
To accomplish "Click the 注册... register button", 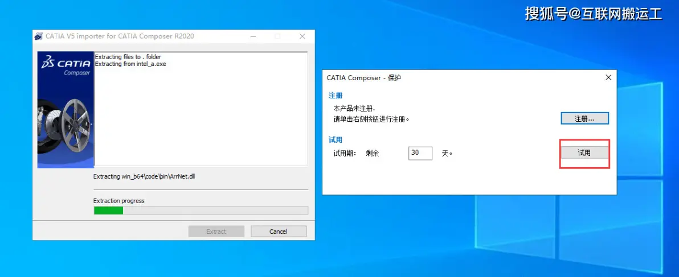I will tap(584, 118).
